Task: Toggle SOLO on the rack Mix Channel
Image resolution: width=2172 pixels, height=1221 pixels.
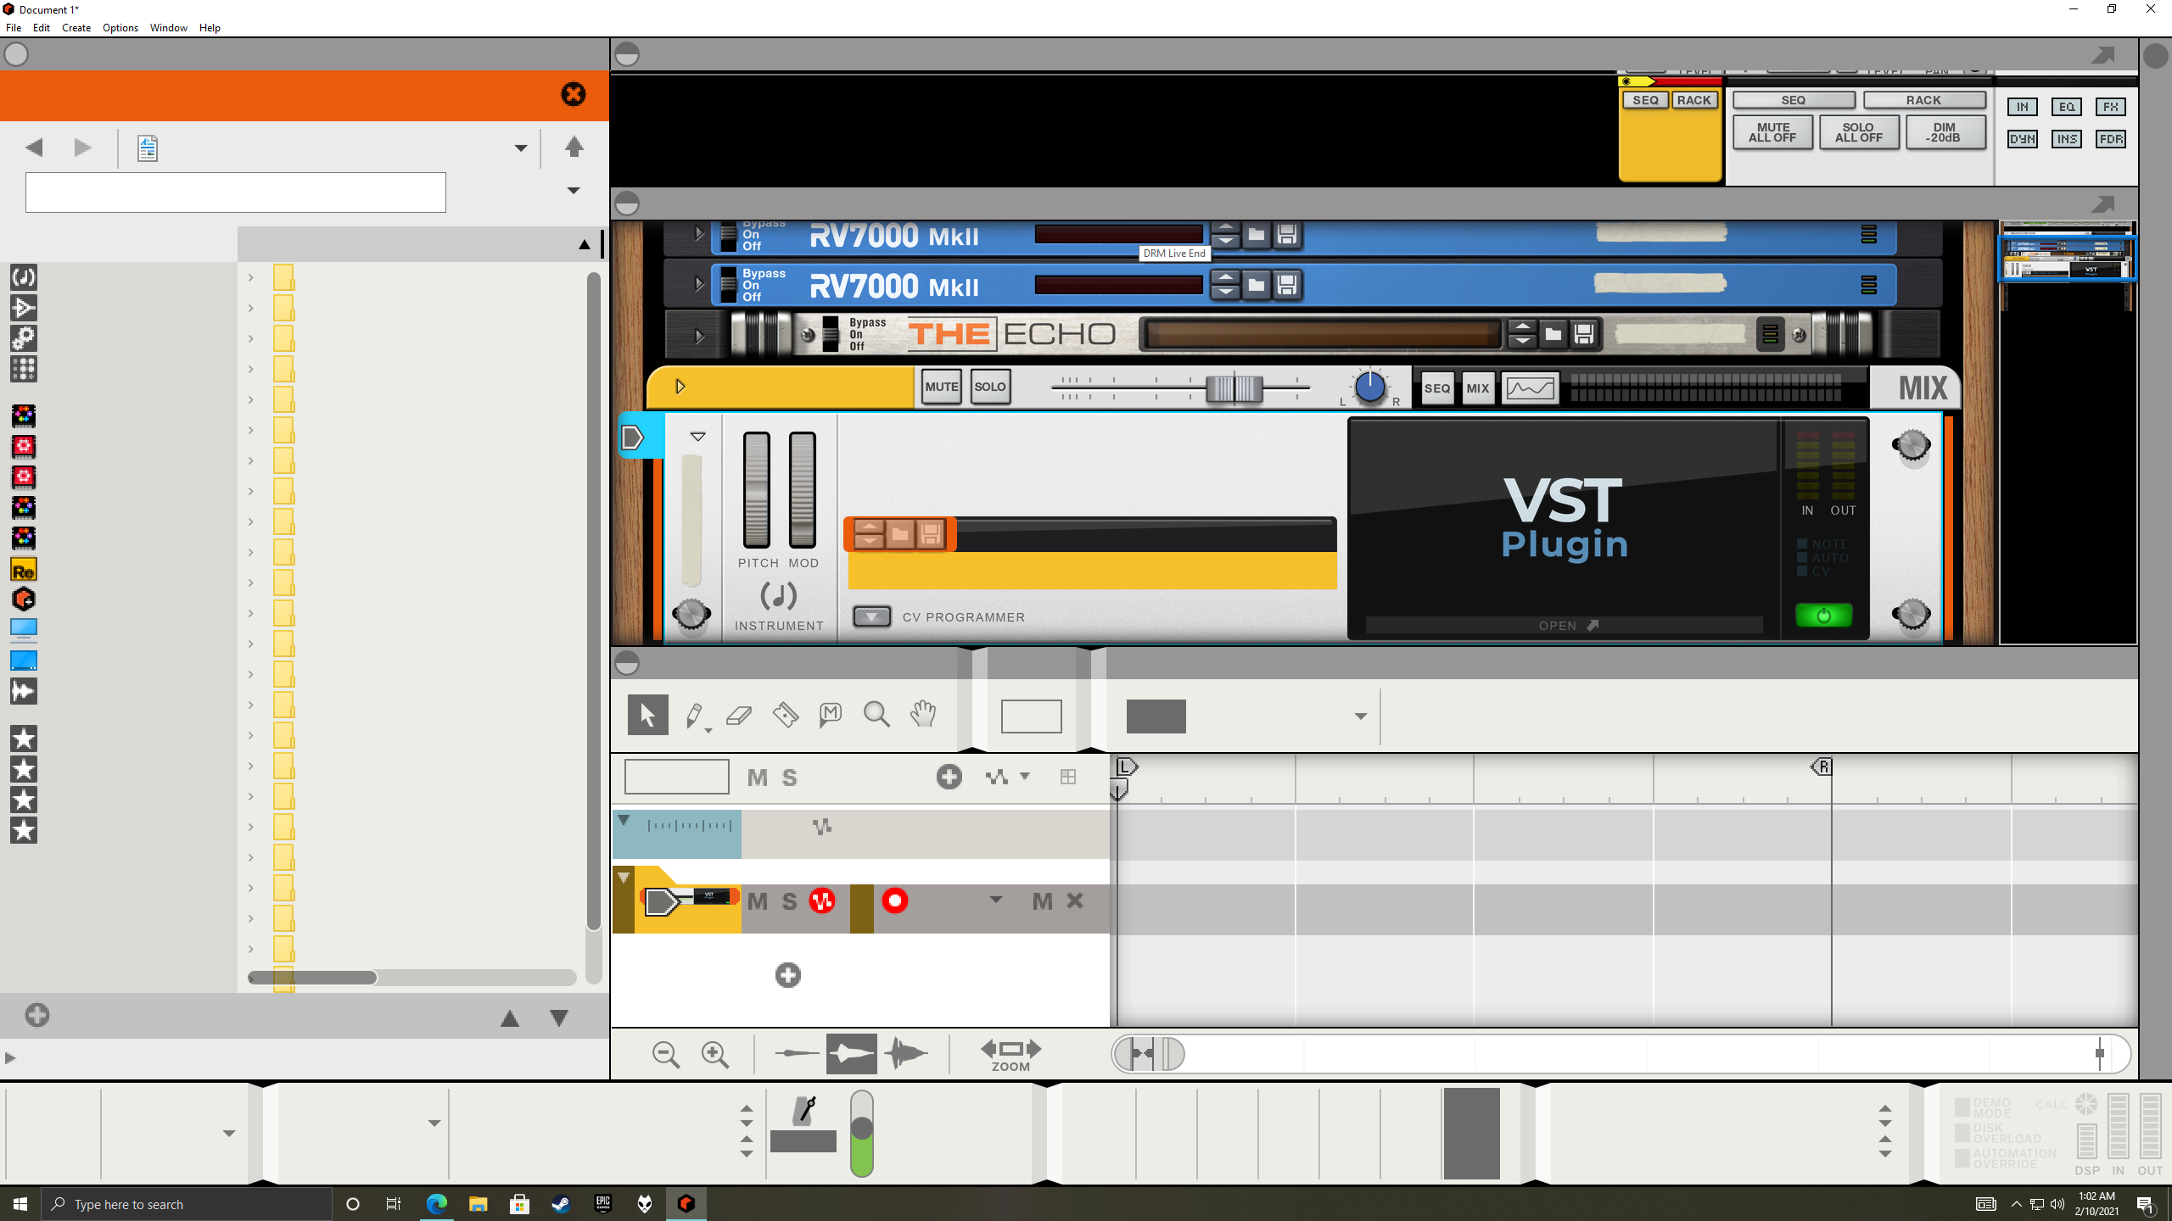Action: 990,387
